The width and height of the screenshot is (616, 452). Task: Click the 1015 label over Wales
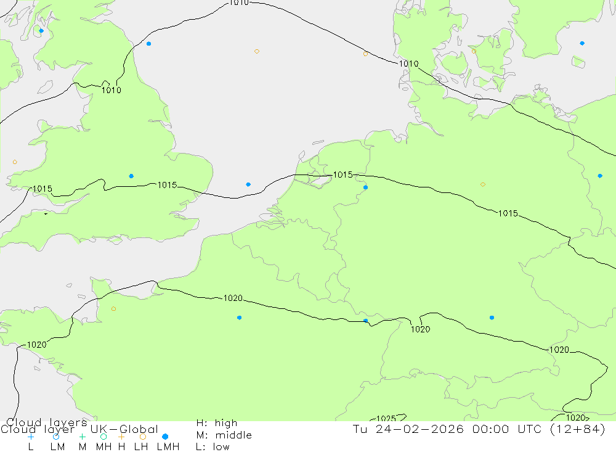pyautogui.click(x=43, y=189)
